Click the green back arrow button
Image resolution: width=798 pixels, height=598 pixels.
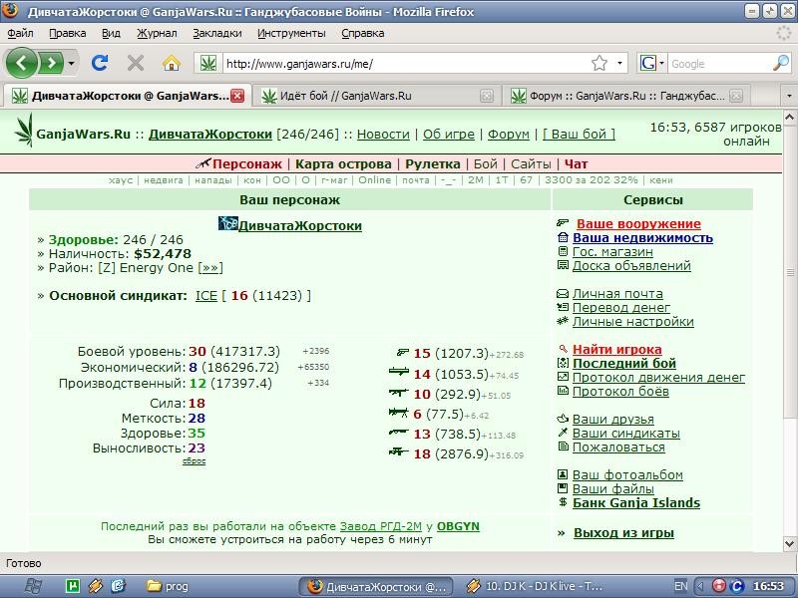coord(21,63)
